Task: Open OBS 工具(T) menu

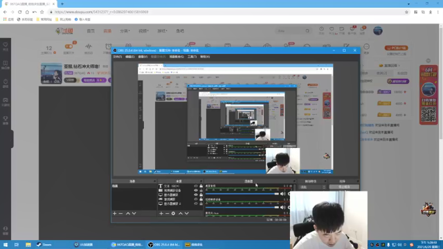Action: pyautogui.click(x=192, y=57)
